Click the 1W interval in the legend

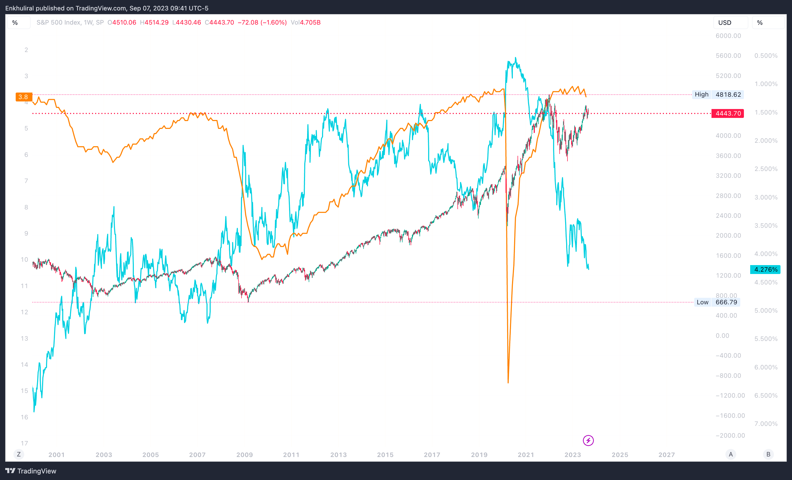(x=88, y=22)
